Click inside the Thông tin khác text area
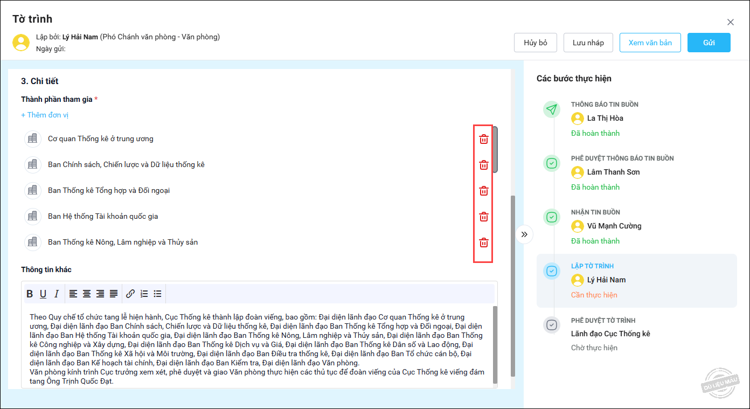The image size is (750, 409). 259,345
